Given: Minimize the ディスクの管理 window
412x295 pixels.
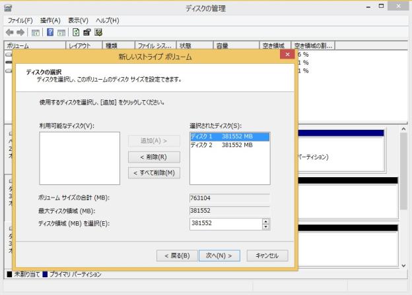Looking at the screenshot, I should (x=368, y=7).
